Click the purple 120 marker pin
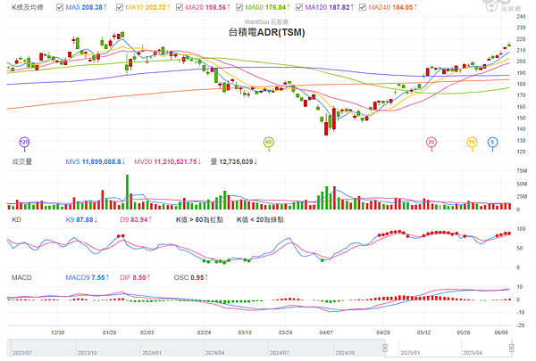Viewport: 536px width, 361px height. point(24,143)
